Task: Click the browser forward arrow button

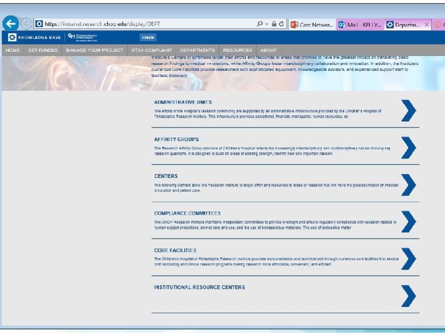Action: [x=27, y=24]
